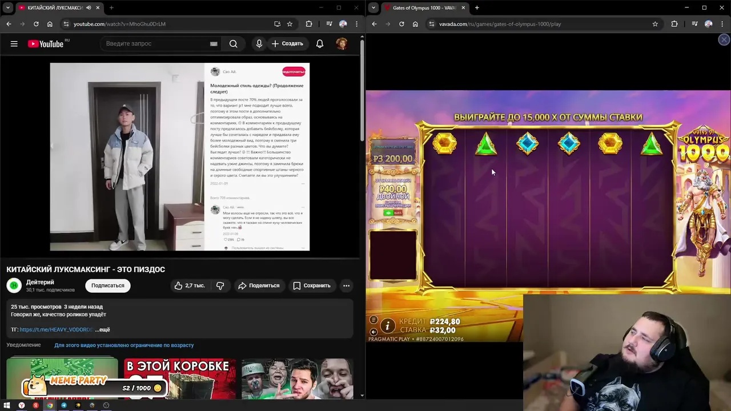
Task: Open the 'В ЭТОЙ КОРОБКЕ' video thumbnail
Action: 180,378
